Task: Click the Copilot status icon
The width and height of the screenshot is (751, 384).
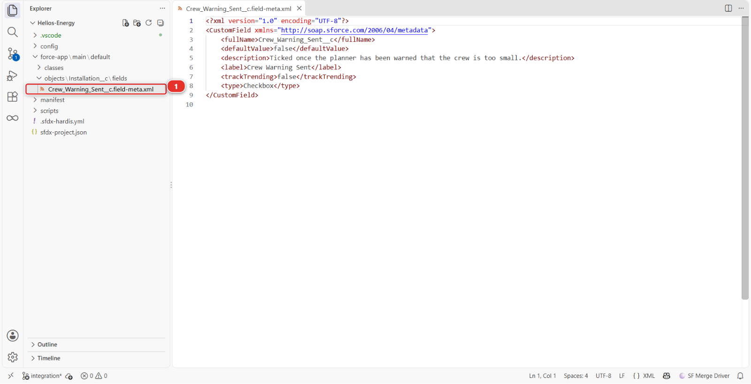Action: pos(667,376)
